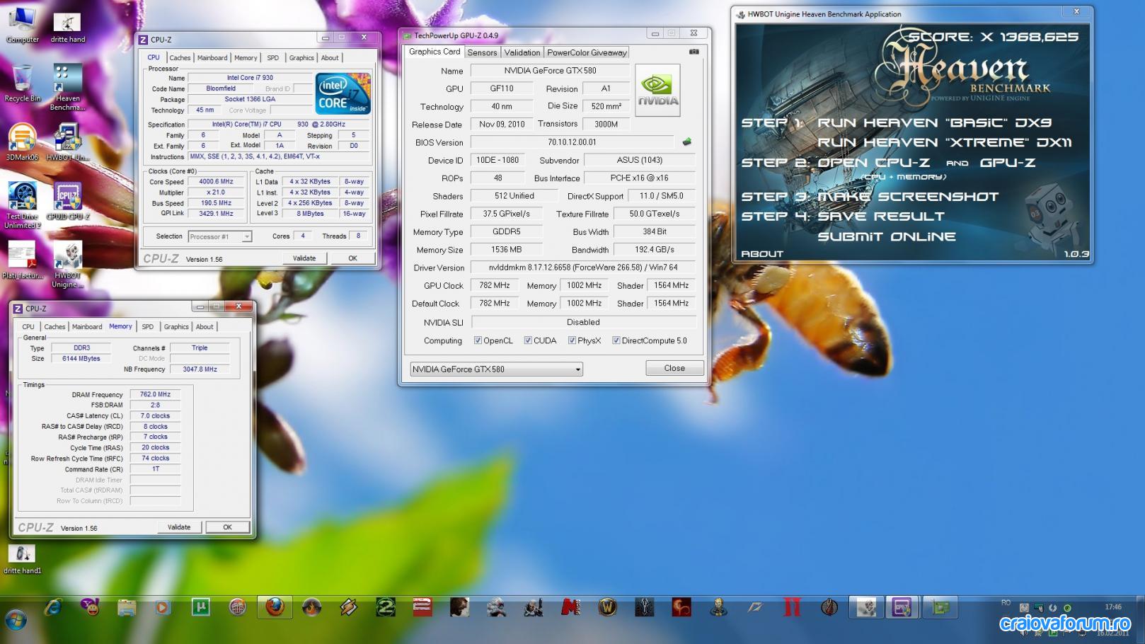1145x644 pixels.
Task: Open Windows Media Player from taskbar
Action: tap(163, 607)
